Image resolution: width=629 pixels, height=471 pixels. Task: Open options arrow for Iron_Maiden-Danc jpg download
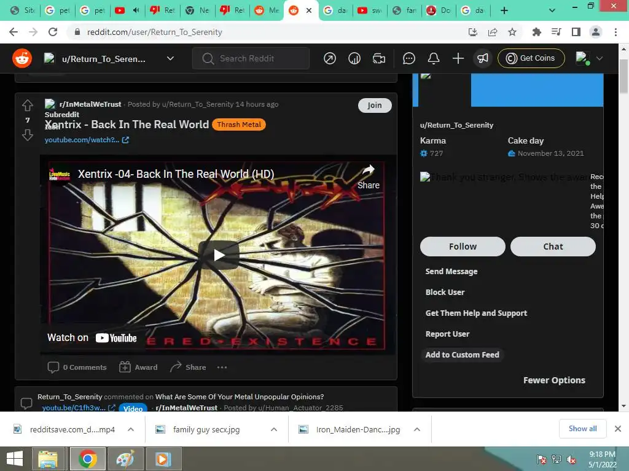pos(417,429)
